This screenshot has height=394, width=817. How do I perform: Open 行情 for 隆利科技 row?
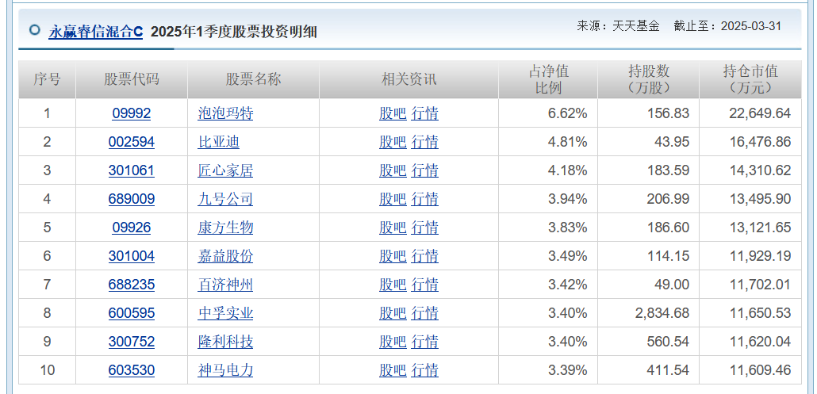tap(424, 342)
